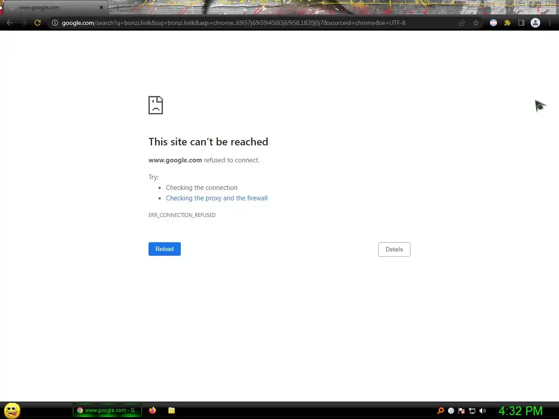Screen dimensions: 559x419
Task: Open Chrome's three-dot menu
Action: 549,23
